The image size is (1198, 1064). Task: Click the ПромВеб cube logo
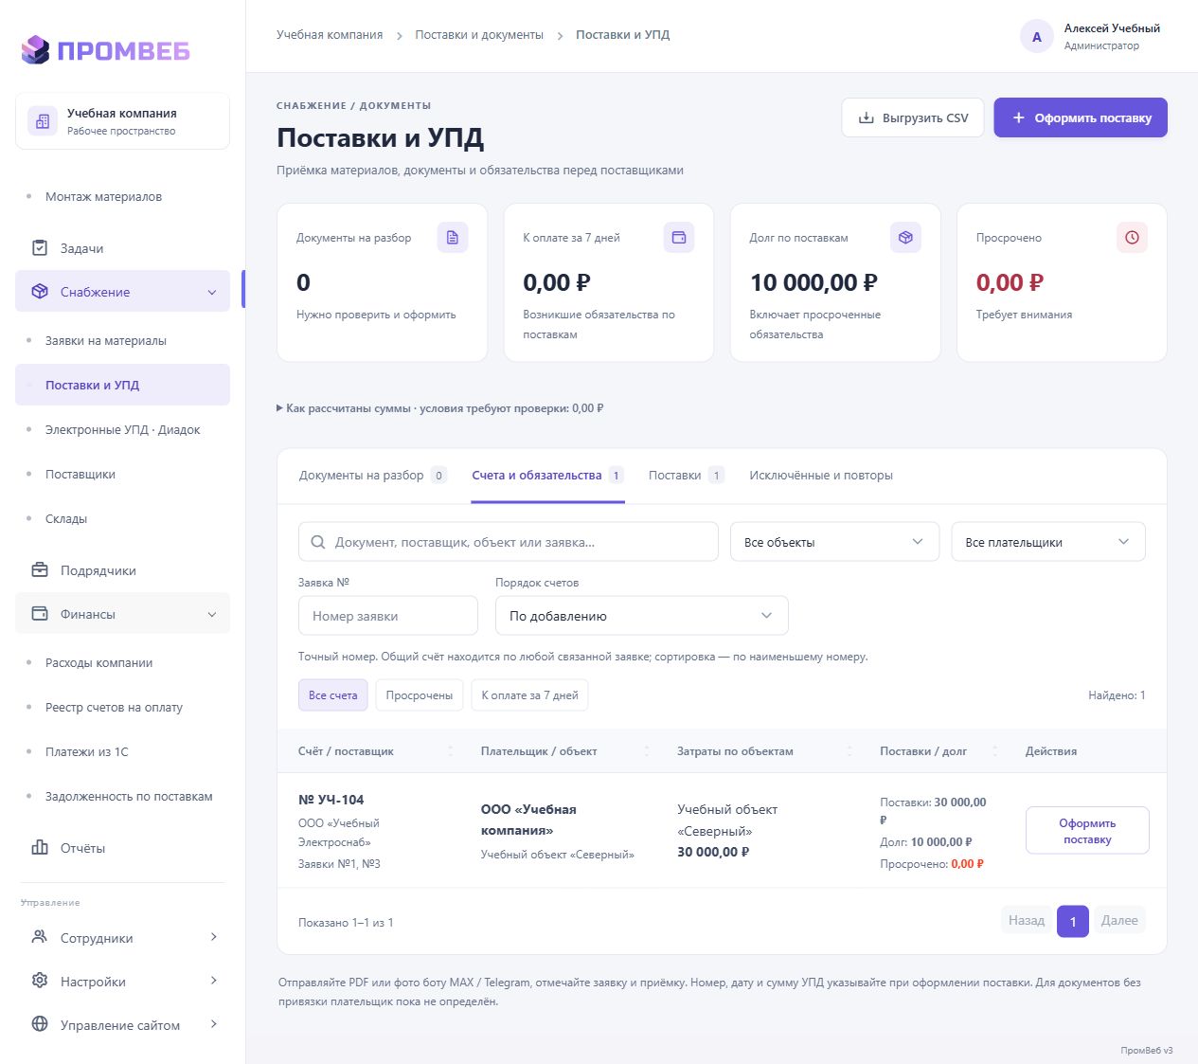pyautogui.click(x=35, y=49)
